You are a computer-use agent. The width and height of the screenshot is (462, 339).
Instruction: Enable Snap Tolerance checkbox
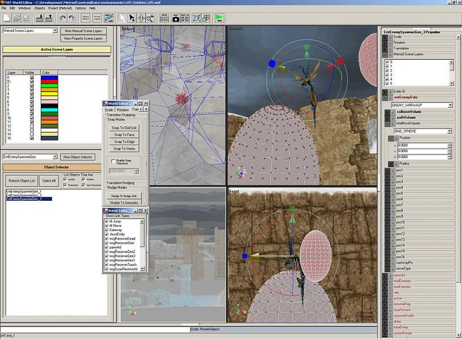[113, 161]
